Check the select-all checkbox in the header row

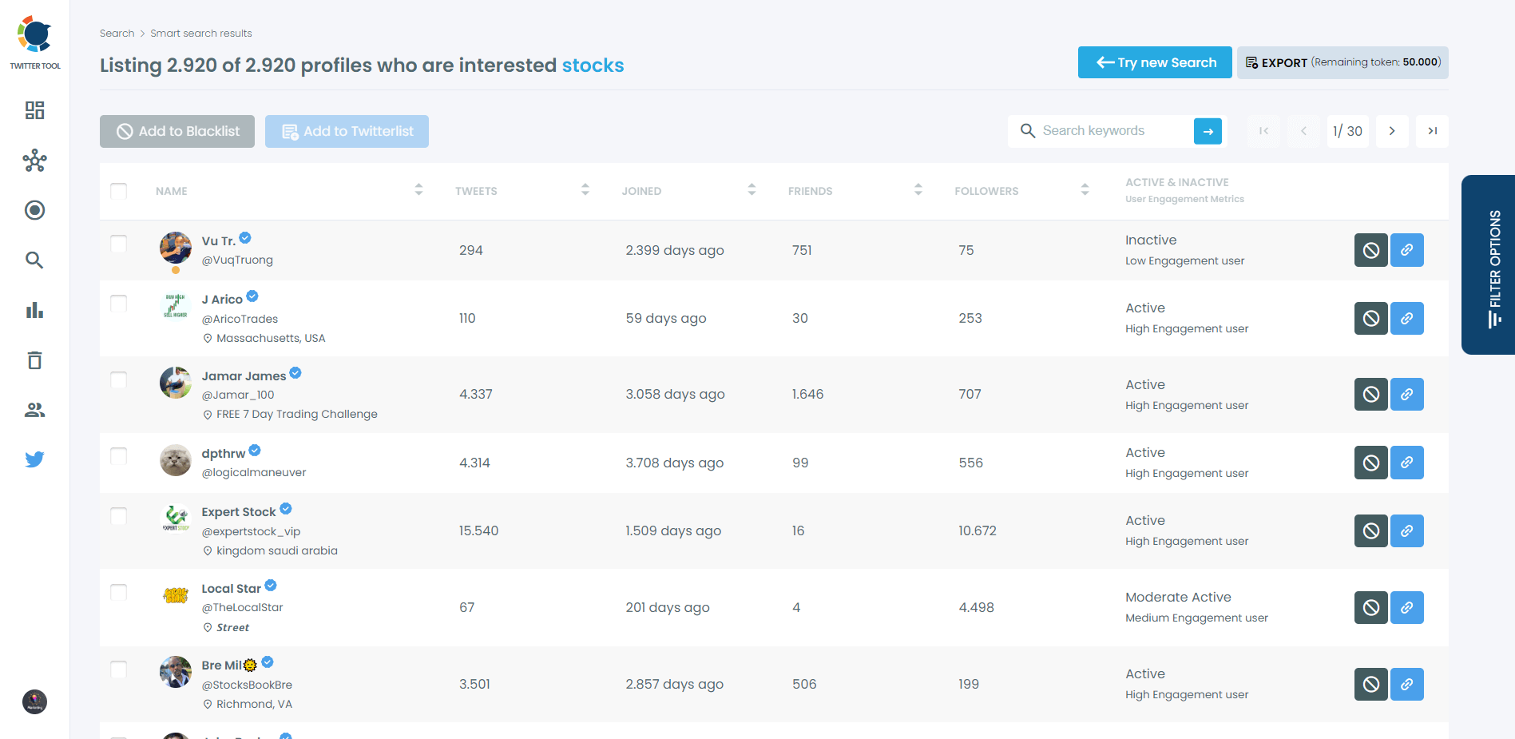click(x=118, y=191)
